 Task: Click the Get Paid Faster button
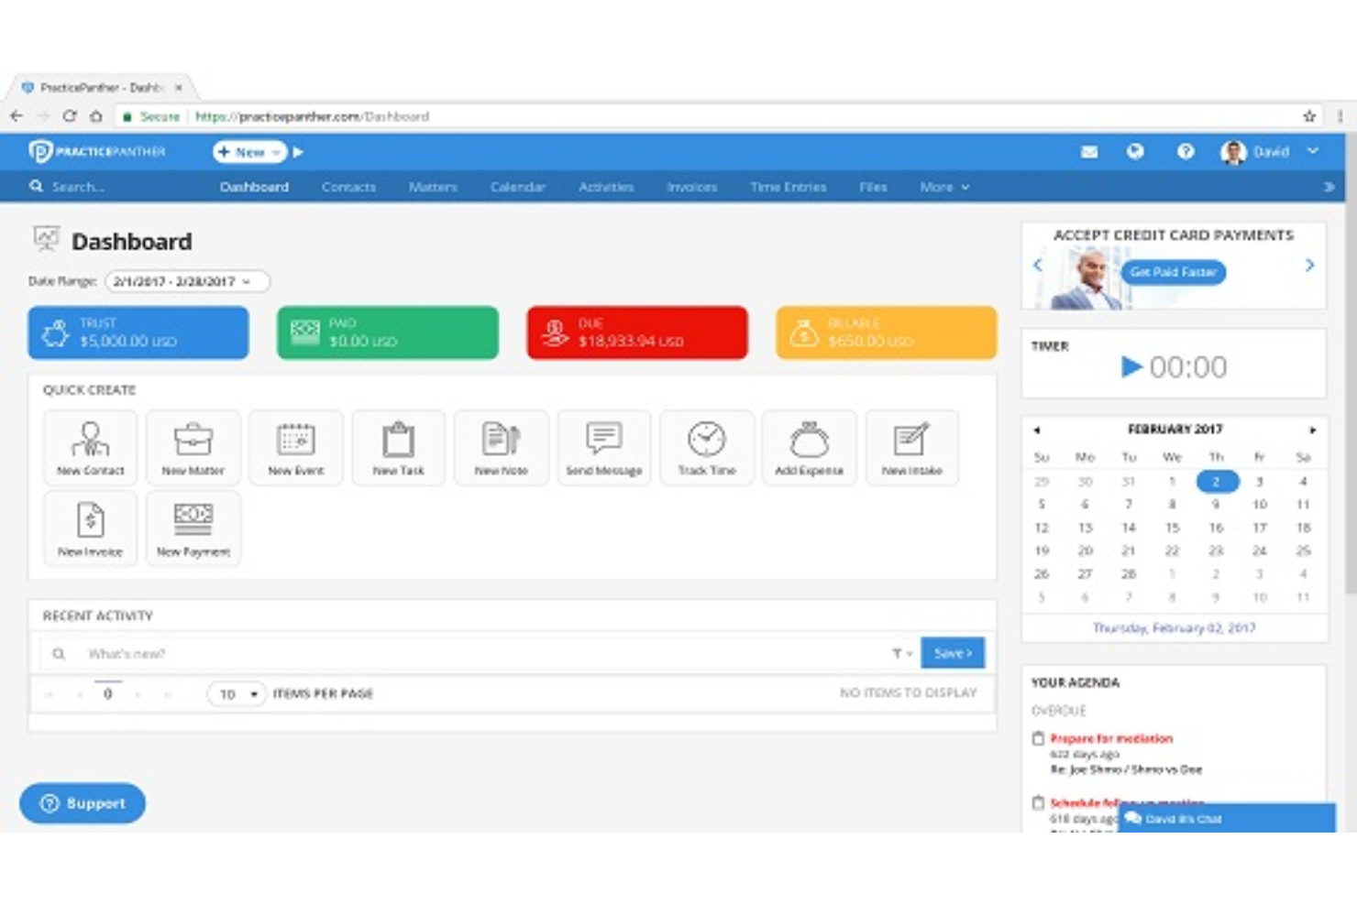1173,272
